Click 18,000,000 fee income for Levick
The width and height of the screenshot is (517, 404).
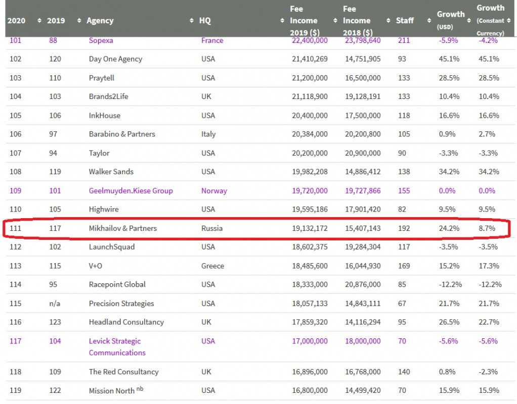click(x=363, y=341)
